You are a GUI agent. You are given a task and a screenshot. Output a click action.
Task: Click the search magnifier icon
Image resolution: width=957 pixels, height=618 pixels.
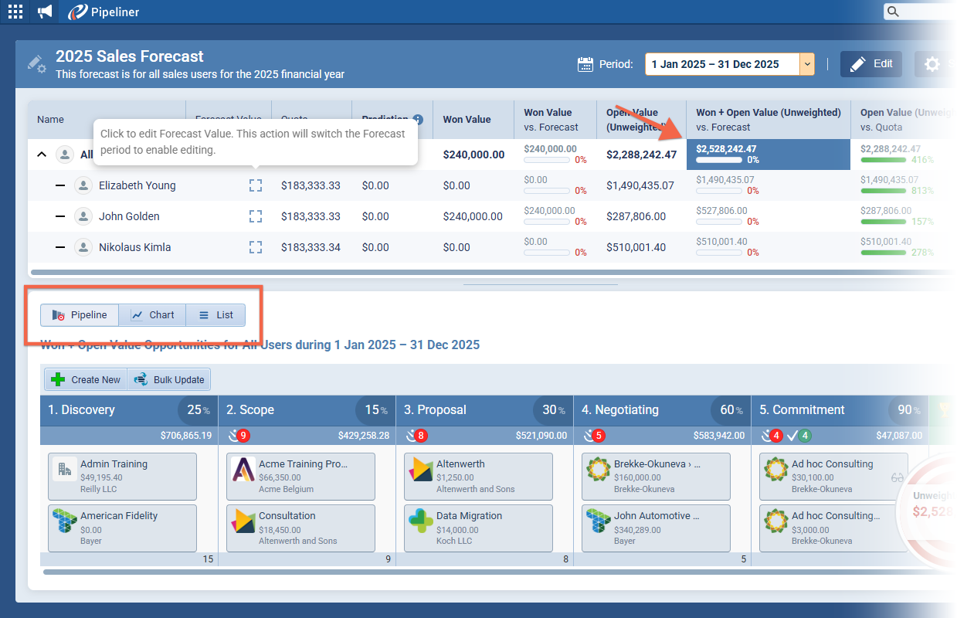click(893, 12)
